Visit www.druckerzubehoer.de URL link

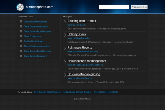80,78
